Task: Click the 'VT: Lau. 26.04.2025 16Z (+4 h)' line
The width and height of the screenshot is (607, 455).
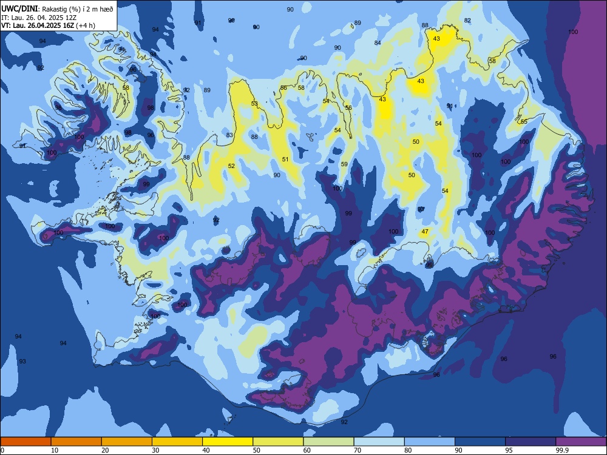Action: click(x=48, y=25)
